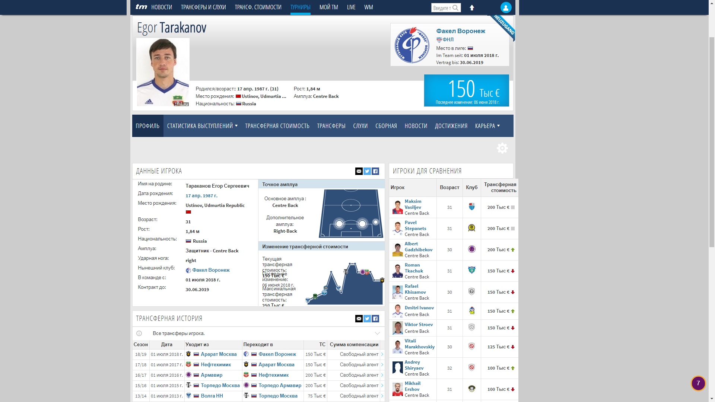Open the Турниры menu in the header
Screen dimensions: 715x402
click(x=300, y=7)
